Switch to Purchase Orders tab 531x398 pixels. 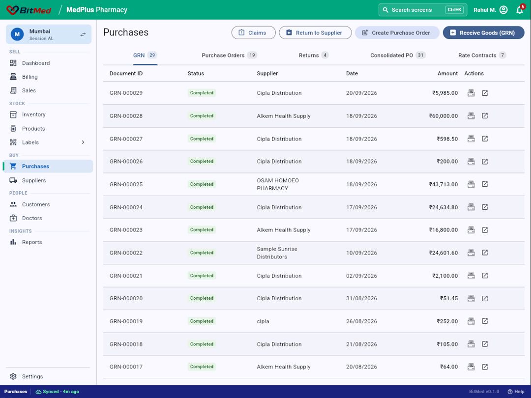tap(229, 55)
